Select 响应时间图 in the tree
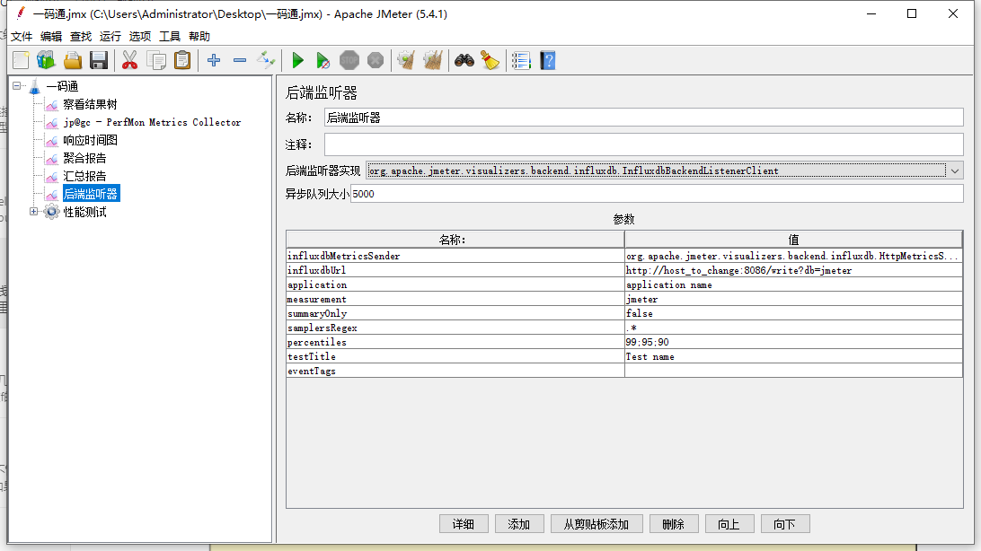The image size is (981, 551). [x=90, y=141]
